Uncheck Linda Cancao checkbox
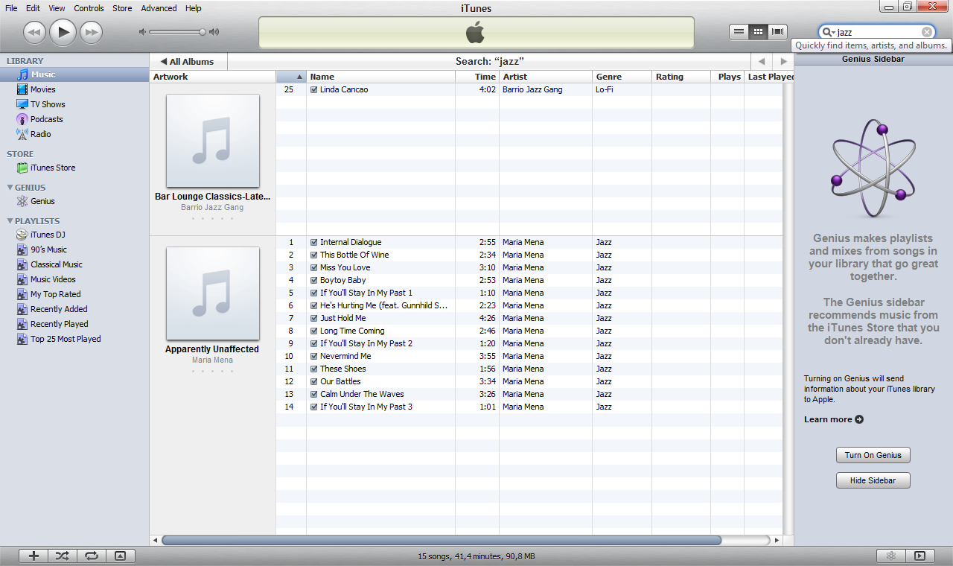The width and height of the screenshot is (953, 566). pyautogui.click(x=314, y=89)
